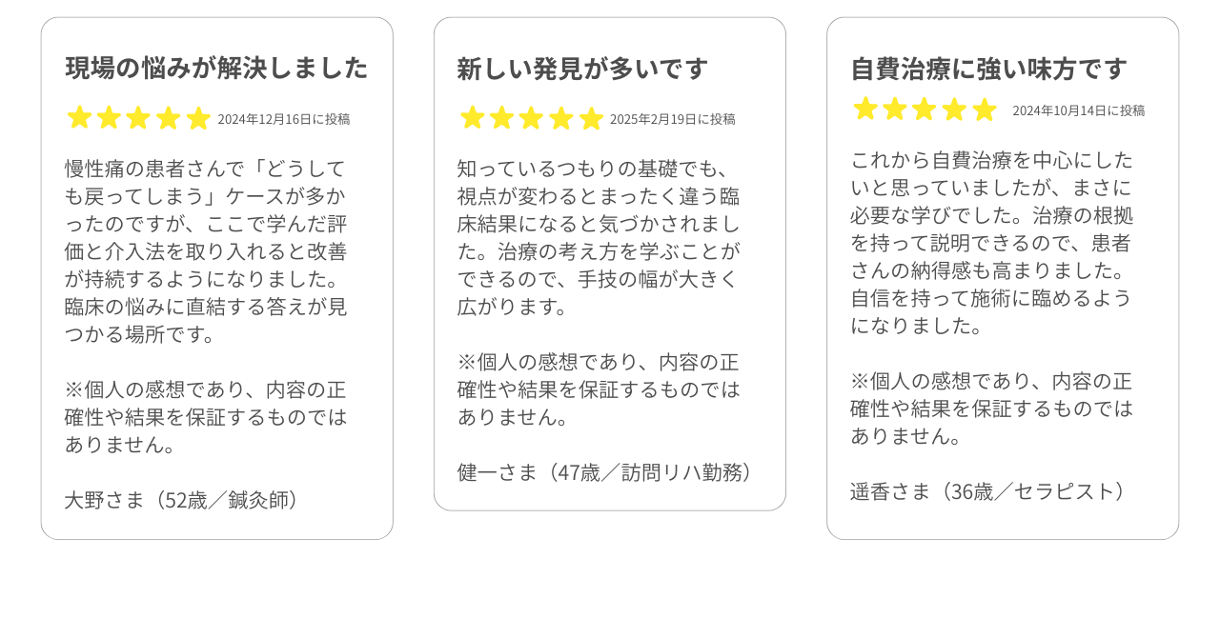Click fifth star in 健一さま's review
Viewport: 1220px width, 638px height.
591,118
